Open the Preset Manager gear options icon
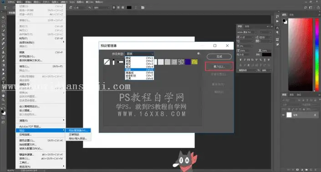This screenshot has width=321, height=172. (199, 54)
